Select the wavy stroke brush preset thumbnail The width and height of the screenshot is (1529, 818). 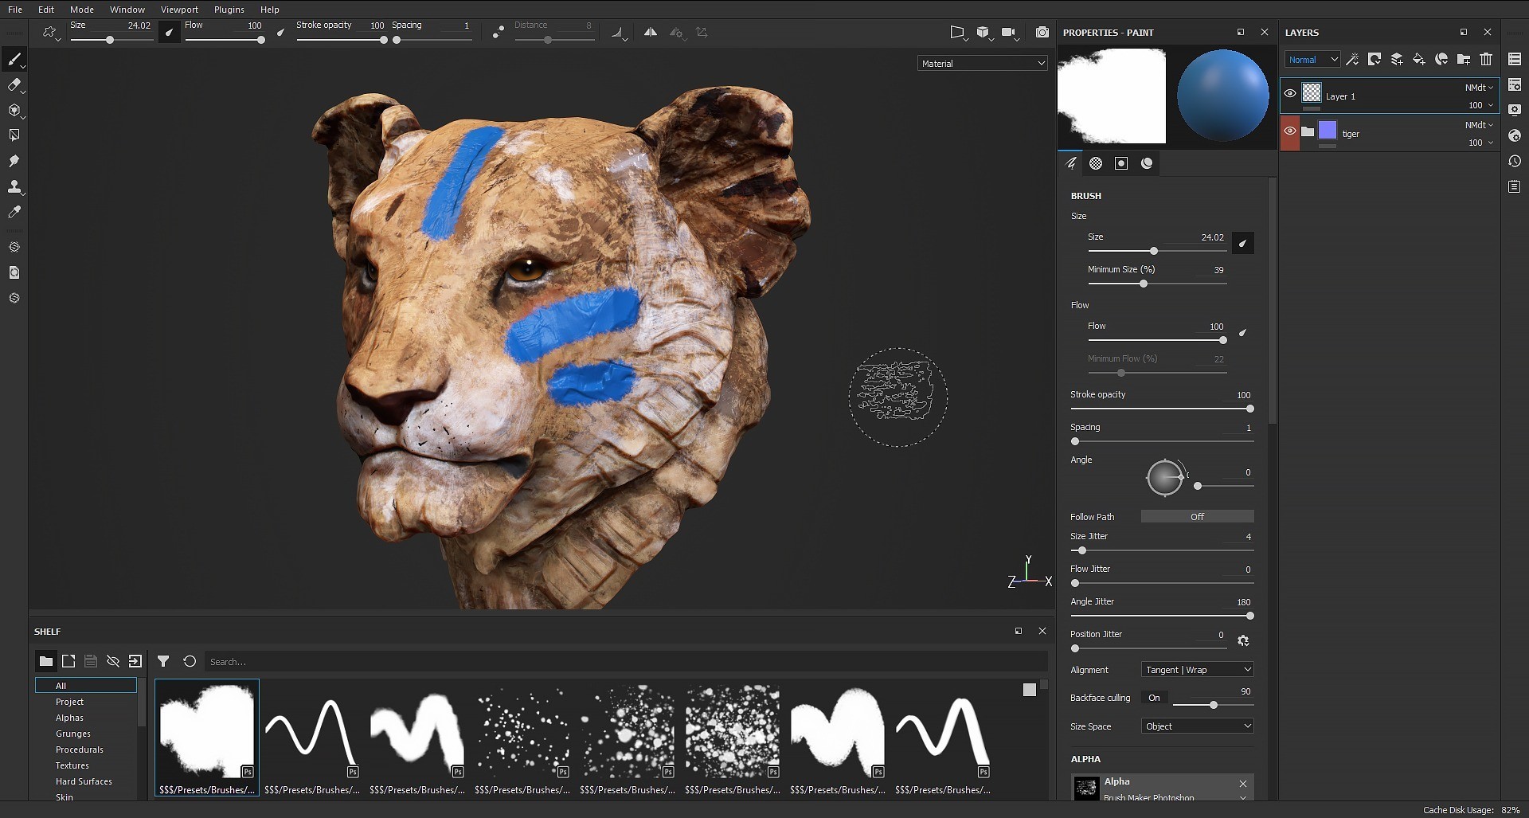click(x=311, y=733)
